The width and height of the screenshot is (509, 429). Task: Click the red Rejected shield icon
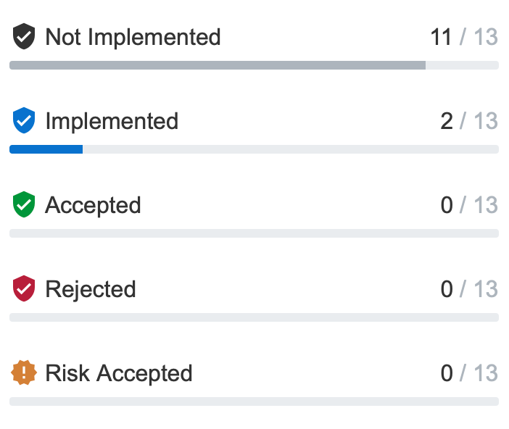pyautogui.click(x=24, y=289)
